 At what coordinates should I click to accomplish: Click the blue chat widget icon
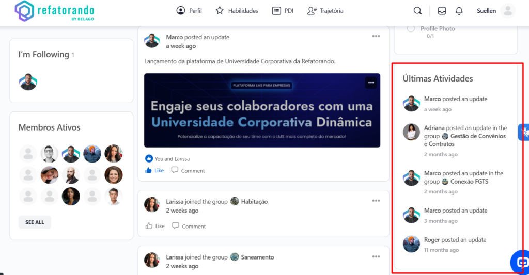tap(520, 262)
